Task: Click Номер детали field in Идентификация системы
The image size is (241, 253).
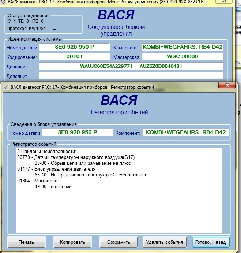Action: click(75, 47)
